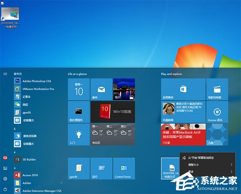Open Adobe Photoshop CS6 from app list
This screenshot has height=194, width=241.
tap(37, 81)
